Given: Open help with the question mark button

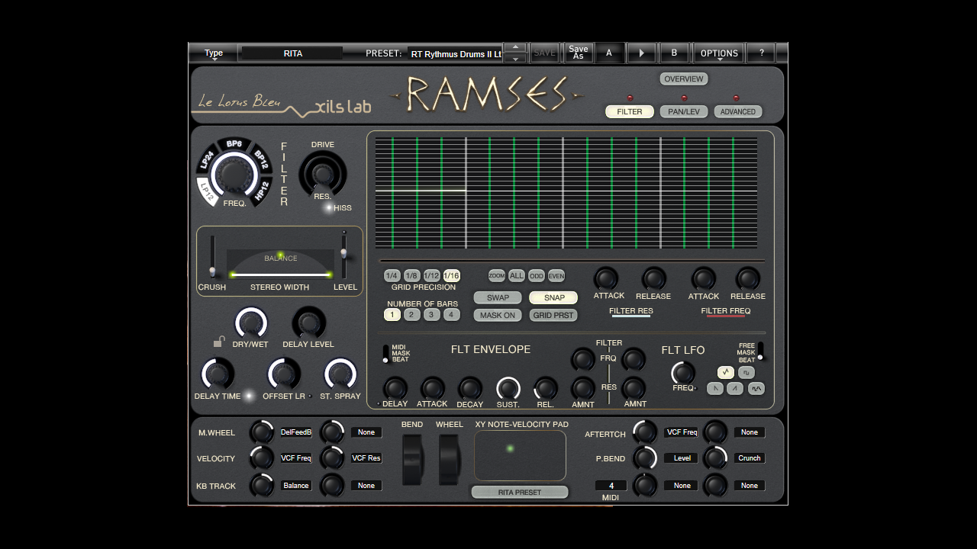Looking at the screenshot, I should point(761,53).
